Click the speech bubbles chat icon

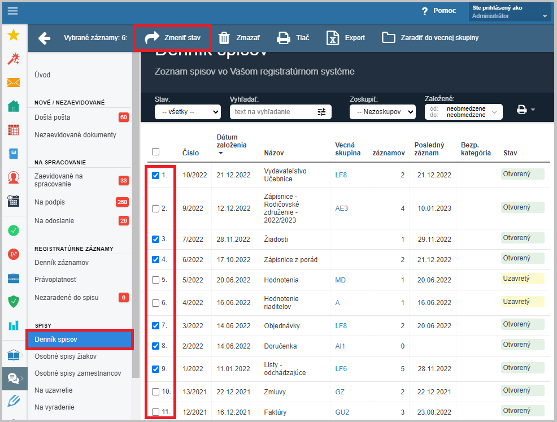14,379
